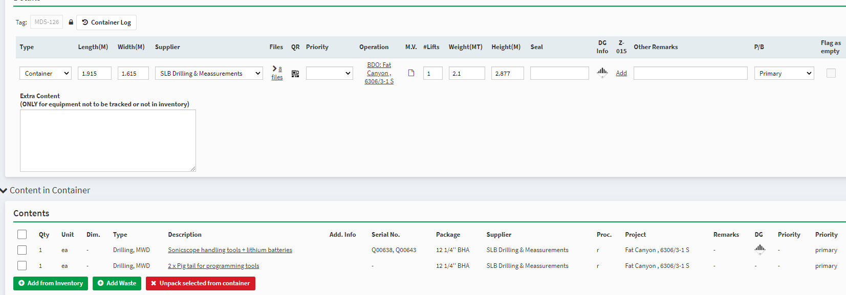Screen dimensions: 846x295
Task: Tick the Pig tail row checkbox
Action: point(22,266)
